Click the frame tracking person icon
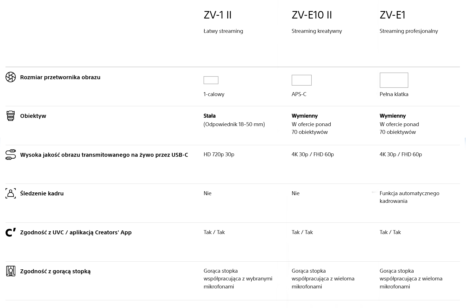Screen dimensions: 466x308 10,193
